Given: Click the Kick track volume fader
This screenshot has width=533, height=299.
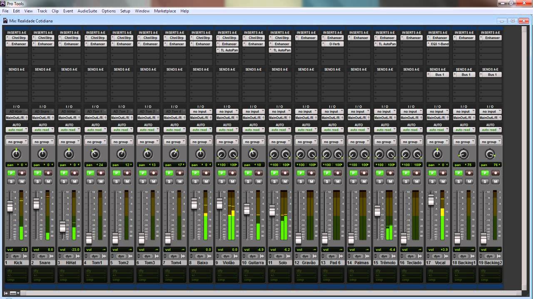Looking at the screenshot, I should pyautogui.click(x=10, y=206).
